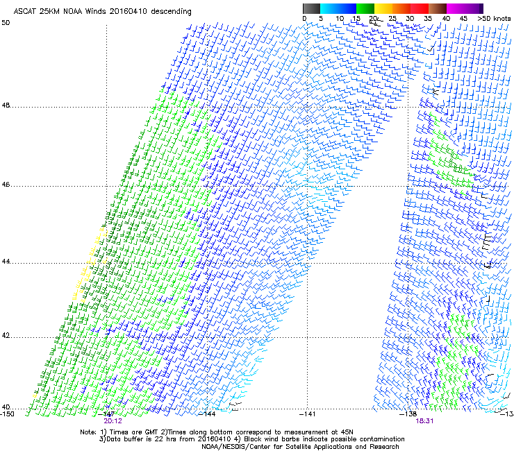Select the red 30-35 knots legend swatch
The image size is (514, 451).
[x=420, y=8]
